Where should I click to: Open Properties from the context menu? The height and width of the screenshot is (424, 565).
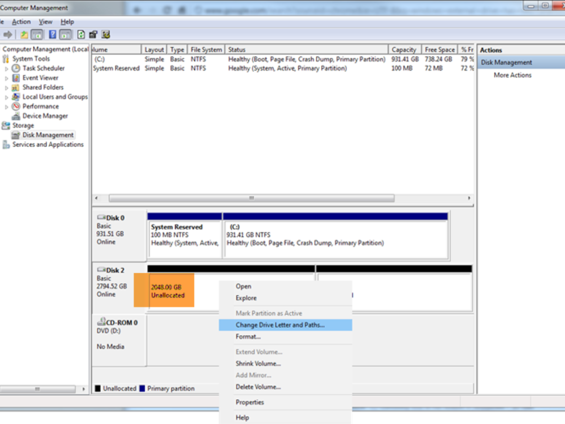(285, 402)
